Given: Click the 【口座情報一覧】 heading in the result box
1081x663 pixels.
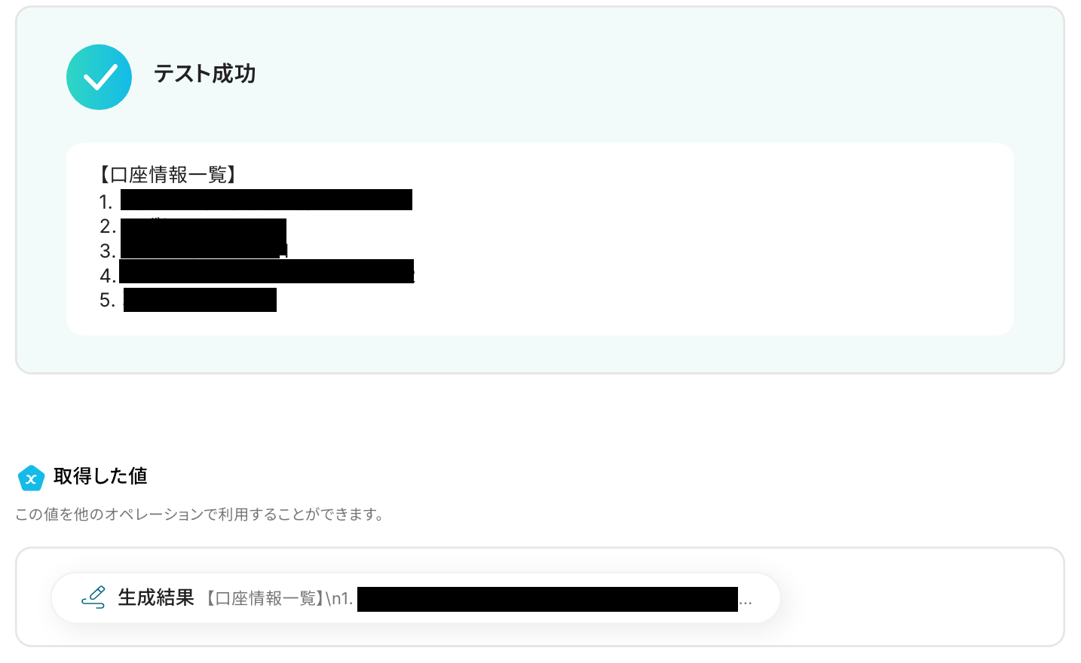Looking at the screenshot, I should click(168, 175).
